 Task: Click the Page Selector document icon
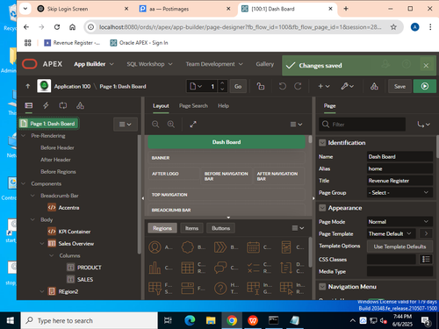pyautogui.click(x=196, y=86)
